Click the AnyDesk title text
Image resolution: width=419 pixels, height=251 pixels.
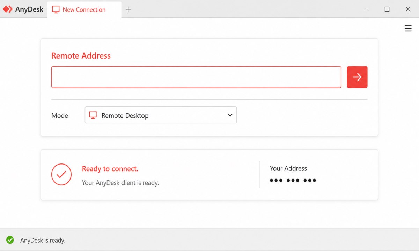click(29, 10)
